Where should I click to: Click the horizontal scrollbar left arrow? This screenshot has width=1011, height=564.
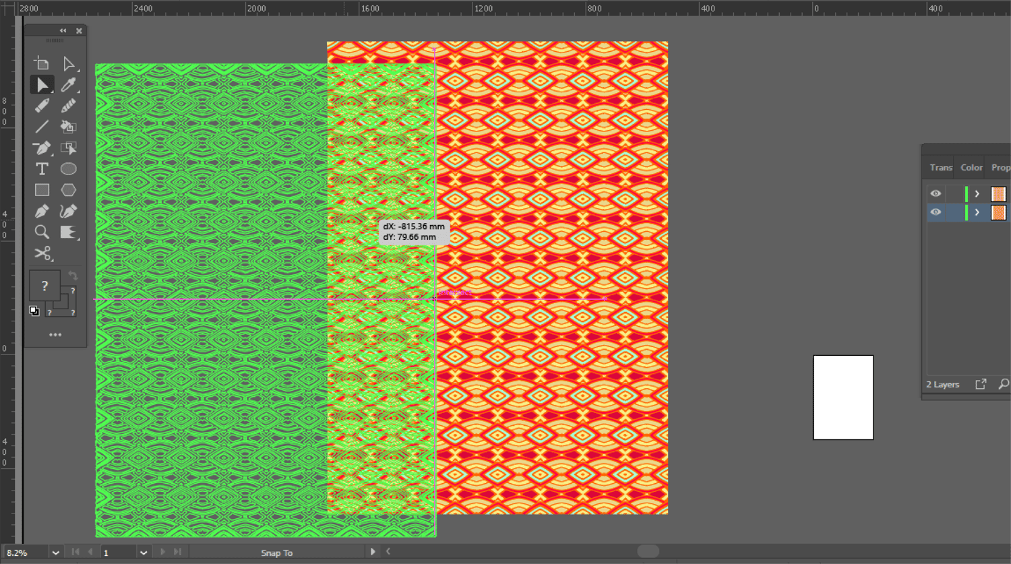pyautogui.click(x=388, y=551)
